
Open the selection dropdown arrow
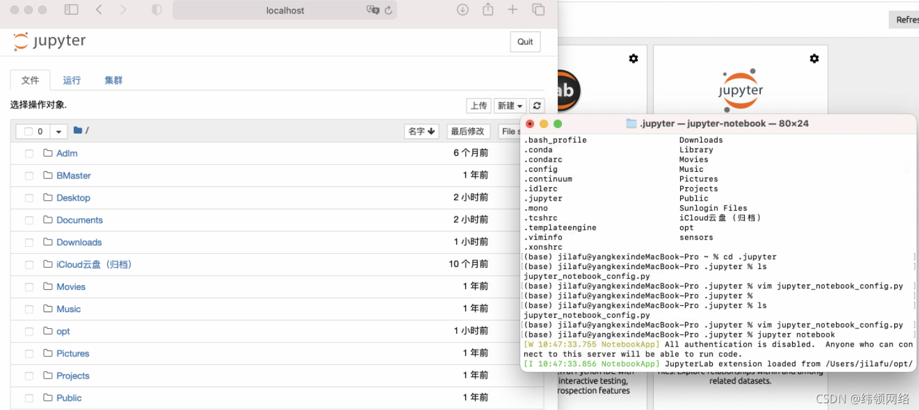click(58, 131)
